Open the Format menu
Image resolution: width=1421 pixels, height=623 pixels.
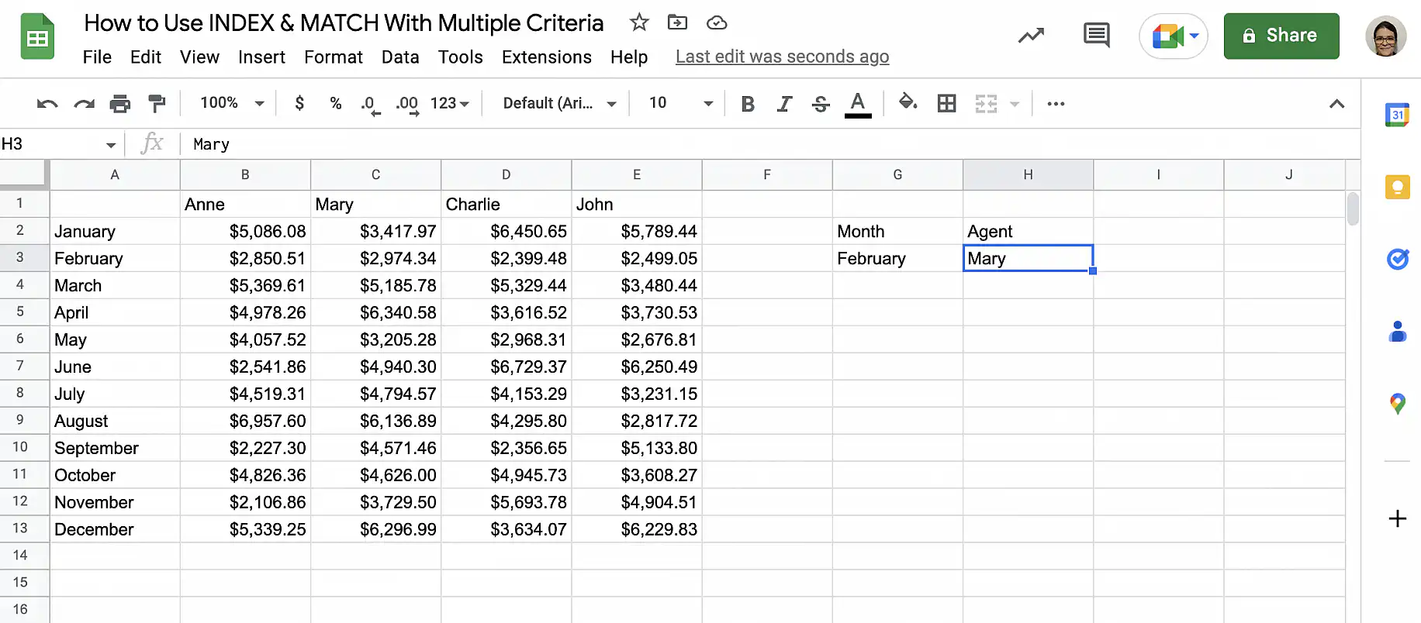tap(334, 57)
